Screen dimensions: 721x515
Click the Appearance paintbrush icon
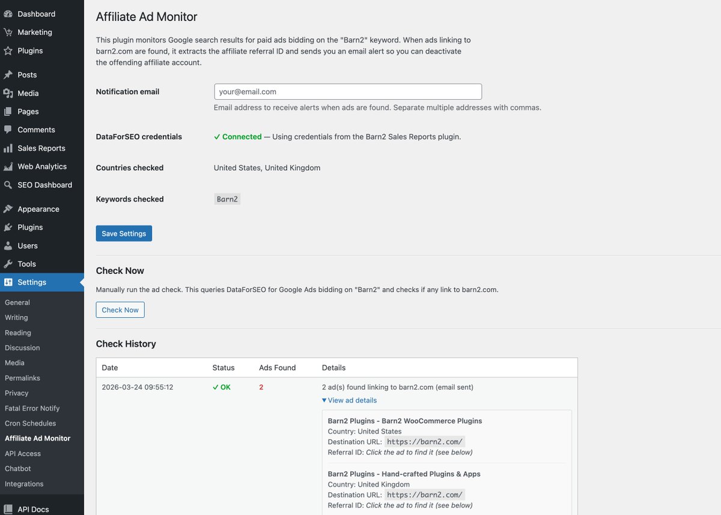(8, 209)
